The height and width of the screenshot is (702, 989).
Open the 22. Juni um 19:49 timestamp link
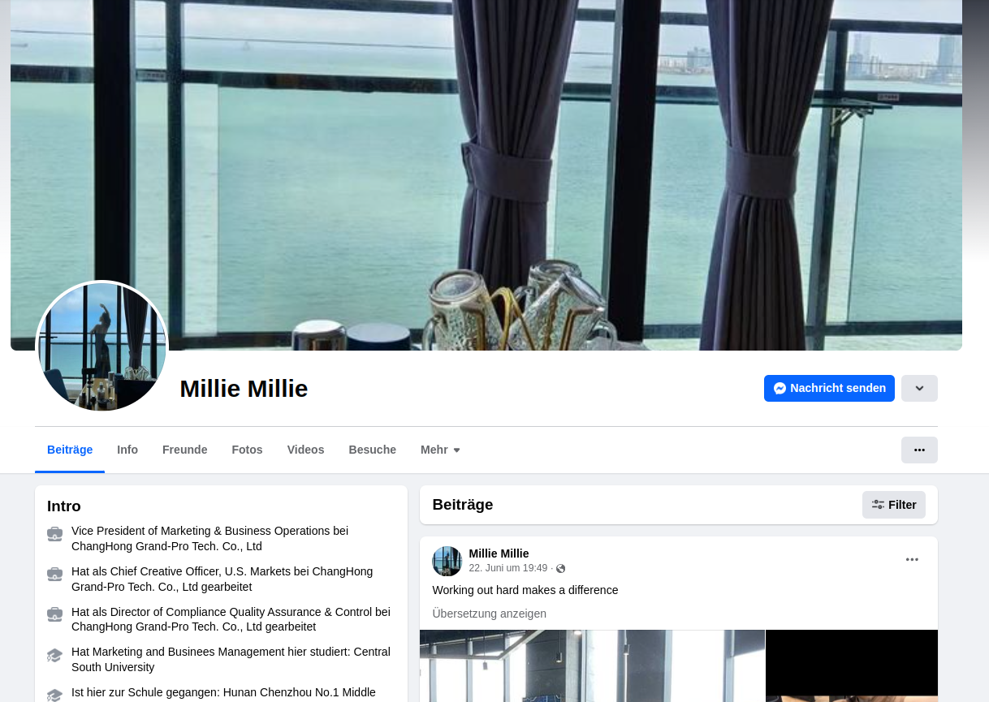pyautogui.click(x=508, y=568)
